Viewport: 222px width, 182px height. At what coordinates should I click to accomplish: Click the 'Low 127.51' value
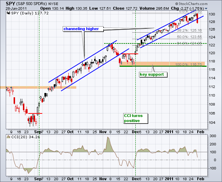coord(100,9)
